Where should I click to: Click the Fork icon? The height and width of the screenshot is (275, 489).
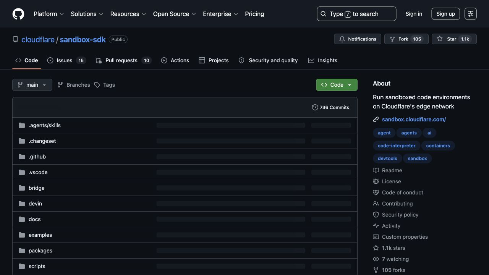[x=392, y=39]
